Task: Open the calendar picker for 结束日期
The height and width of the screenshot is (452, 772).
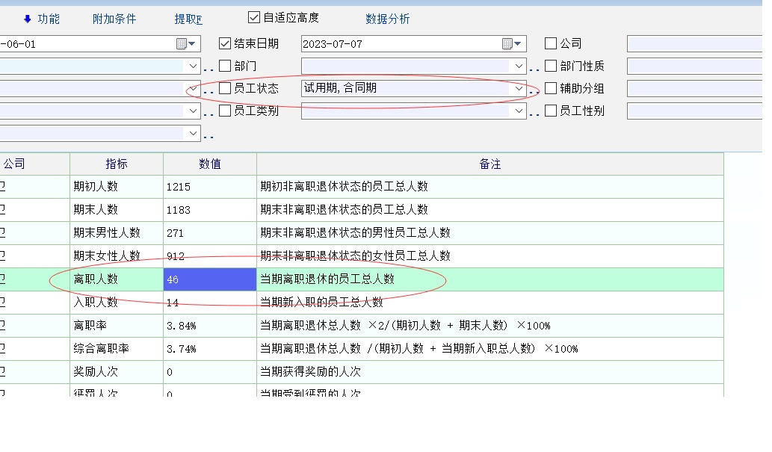Action: (507, 44)
